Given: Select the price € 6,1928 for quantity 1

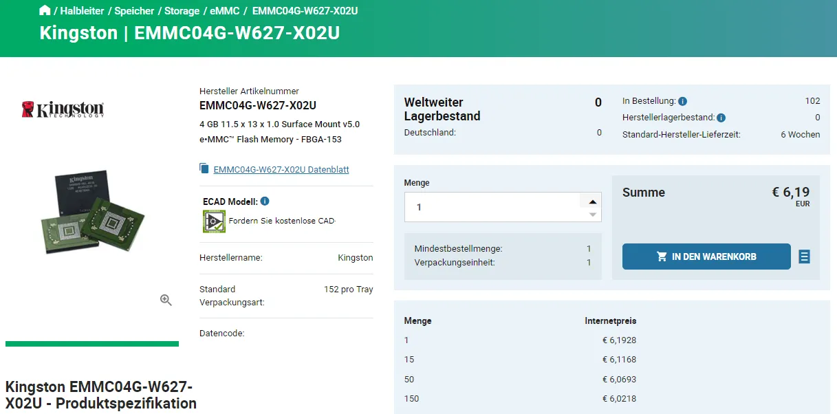Looking at the screenshot, I should tap(619, 340).
